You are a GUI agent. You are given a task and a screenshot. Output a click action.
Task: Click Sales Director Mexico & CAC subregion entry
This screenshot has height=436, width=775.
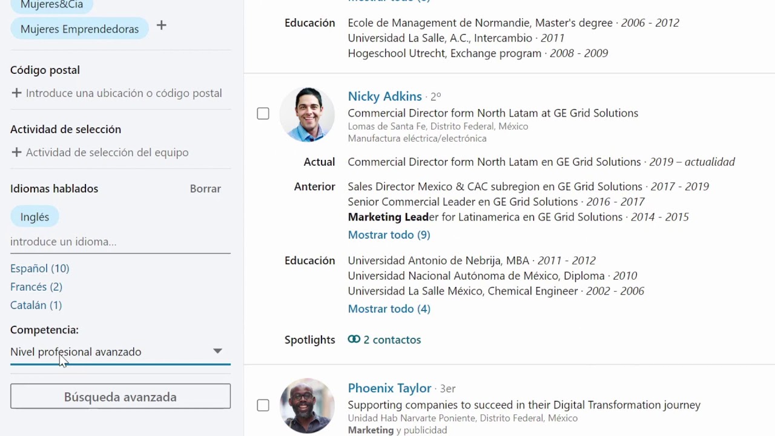pyautogui.click(x=528, y=187)
